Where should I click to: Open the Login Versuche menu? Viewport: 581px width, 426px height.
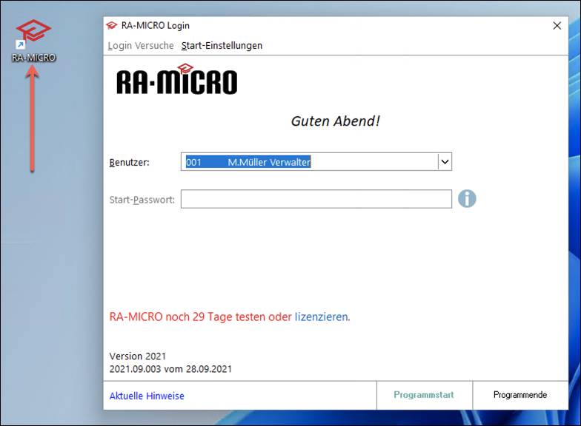141,46
